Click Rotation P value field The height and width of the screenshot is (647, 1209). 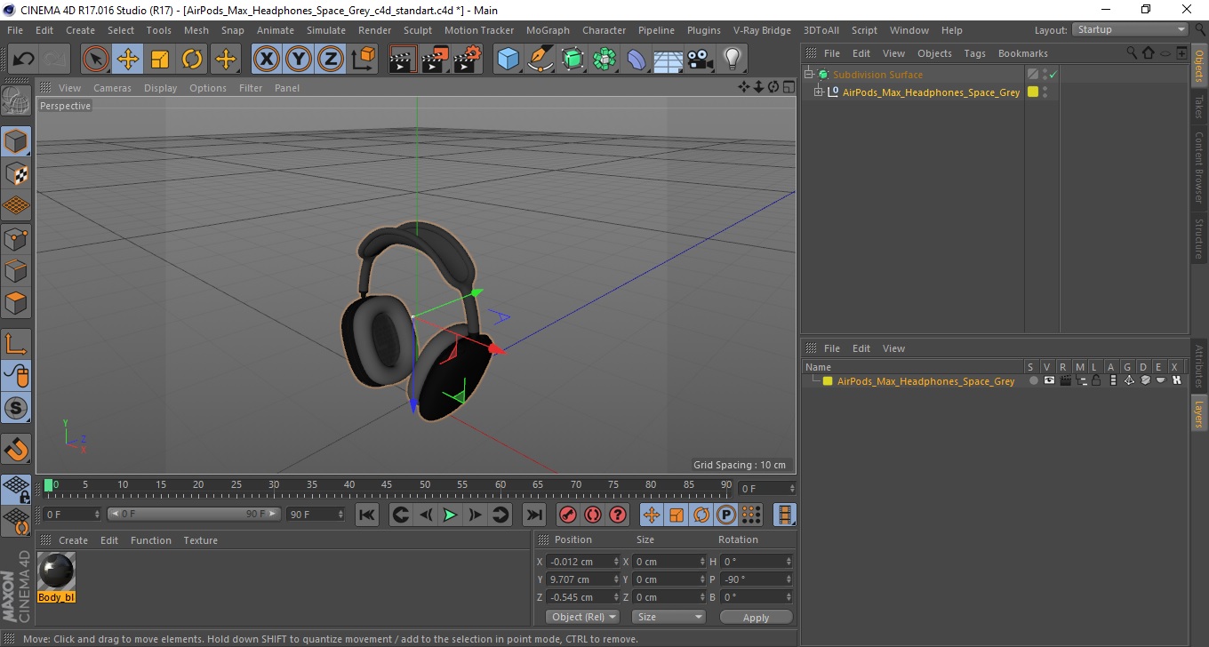[756, 579]
